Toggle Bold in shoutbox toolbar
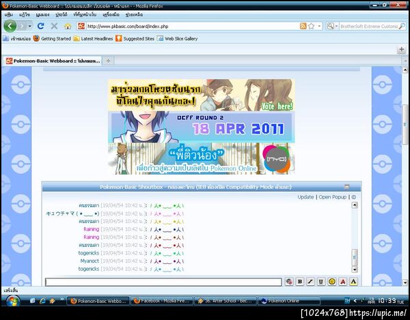 click(x=300, y=282)
